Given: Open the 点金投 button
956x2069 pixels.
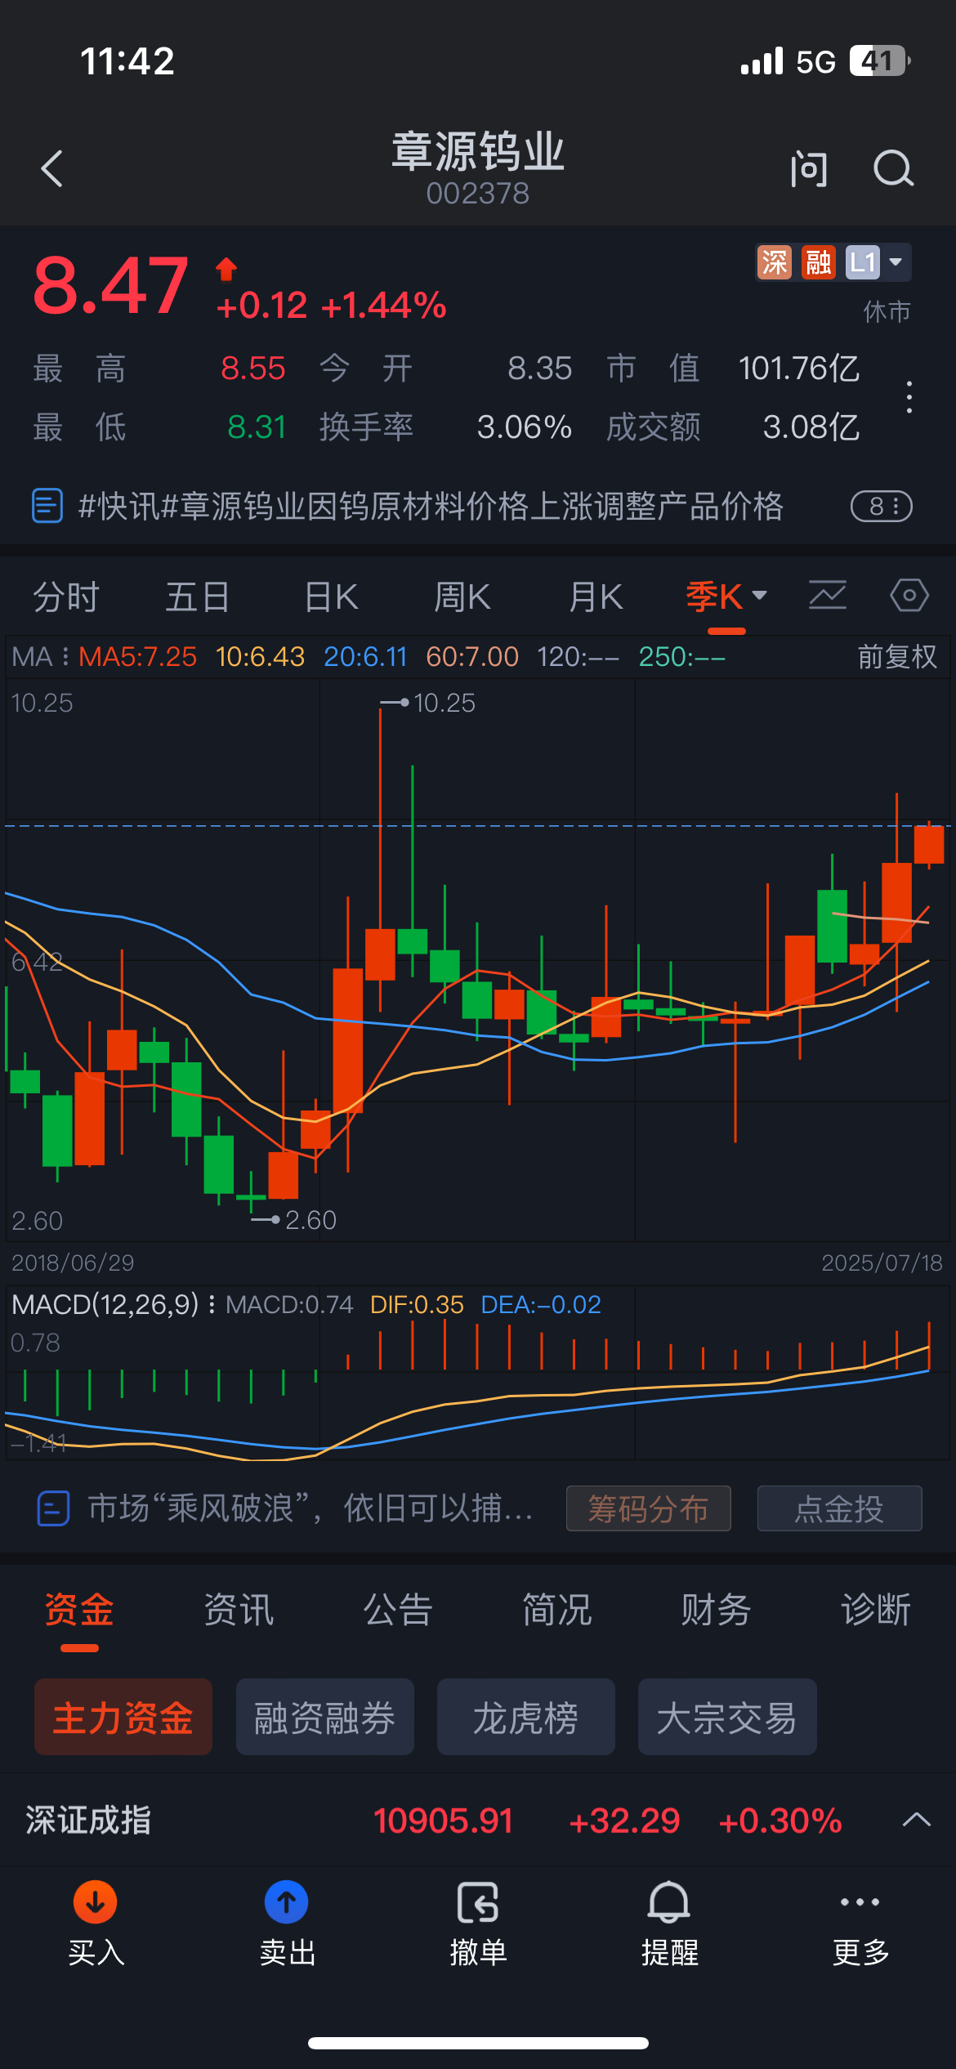Looking at the screenshot, I should point(840,1508).
